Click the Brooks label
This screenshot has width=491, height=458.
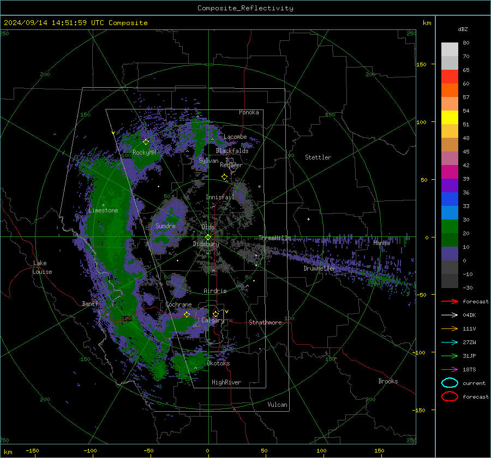point(388,381)
